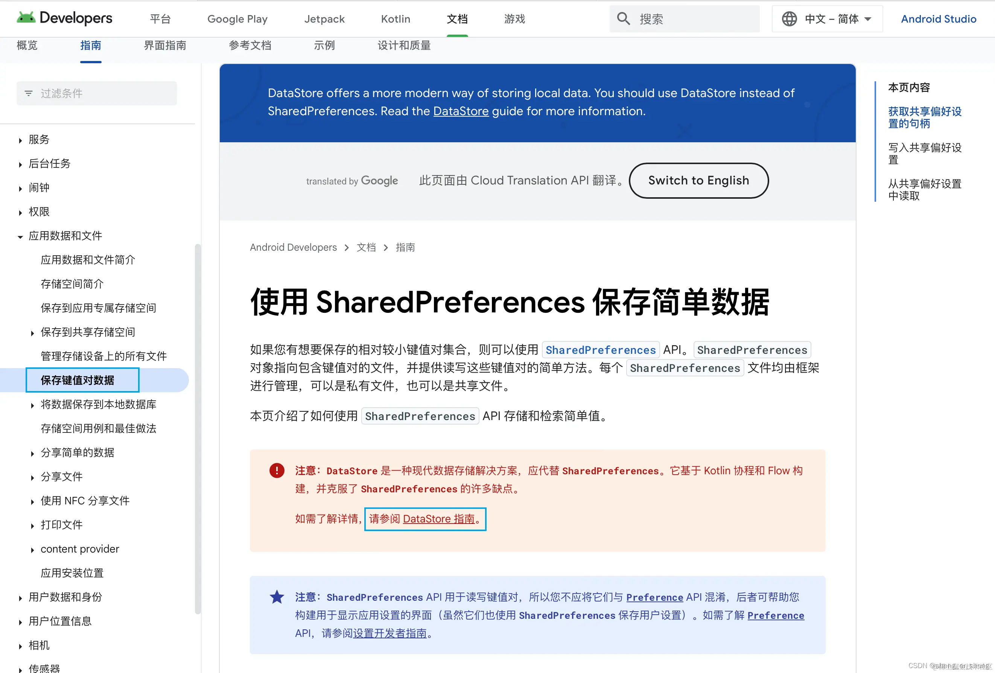995x673 pixels.
Task: Click the red warning icon in DataStore notice
Action: [277, 470]
